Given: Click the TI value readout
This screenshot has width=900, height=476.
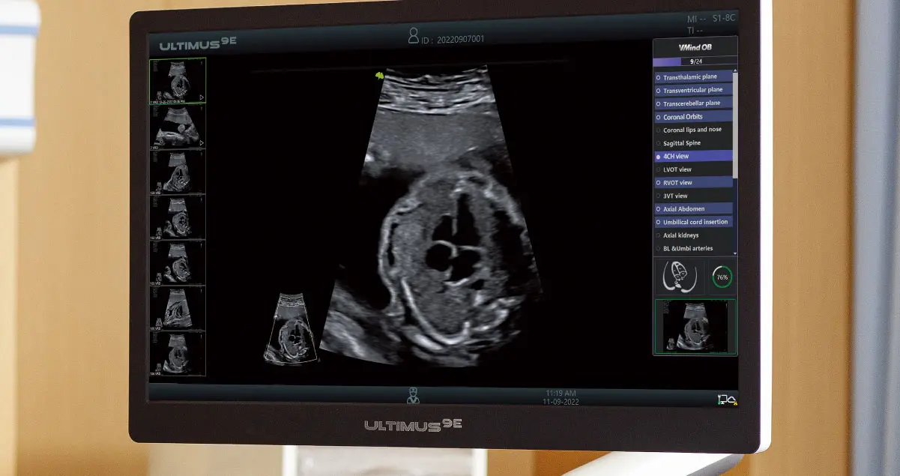Looking at the screenshot, I should tap(695, 31).
